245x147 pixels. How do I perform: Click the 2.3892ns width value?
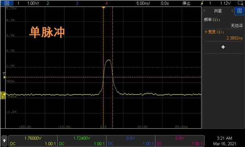(234, 38)
